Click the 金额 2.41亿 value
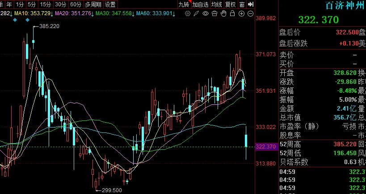This screenshot has width=366, height=194. point(347,108)
